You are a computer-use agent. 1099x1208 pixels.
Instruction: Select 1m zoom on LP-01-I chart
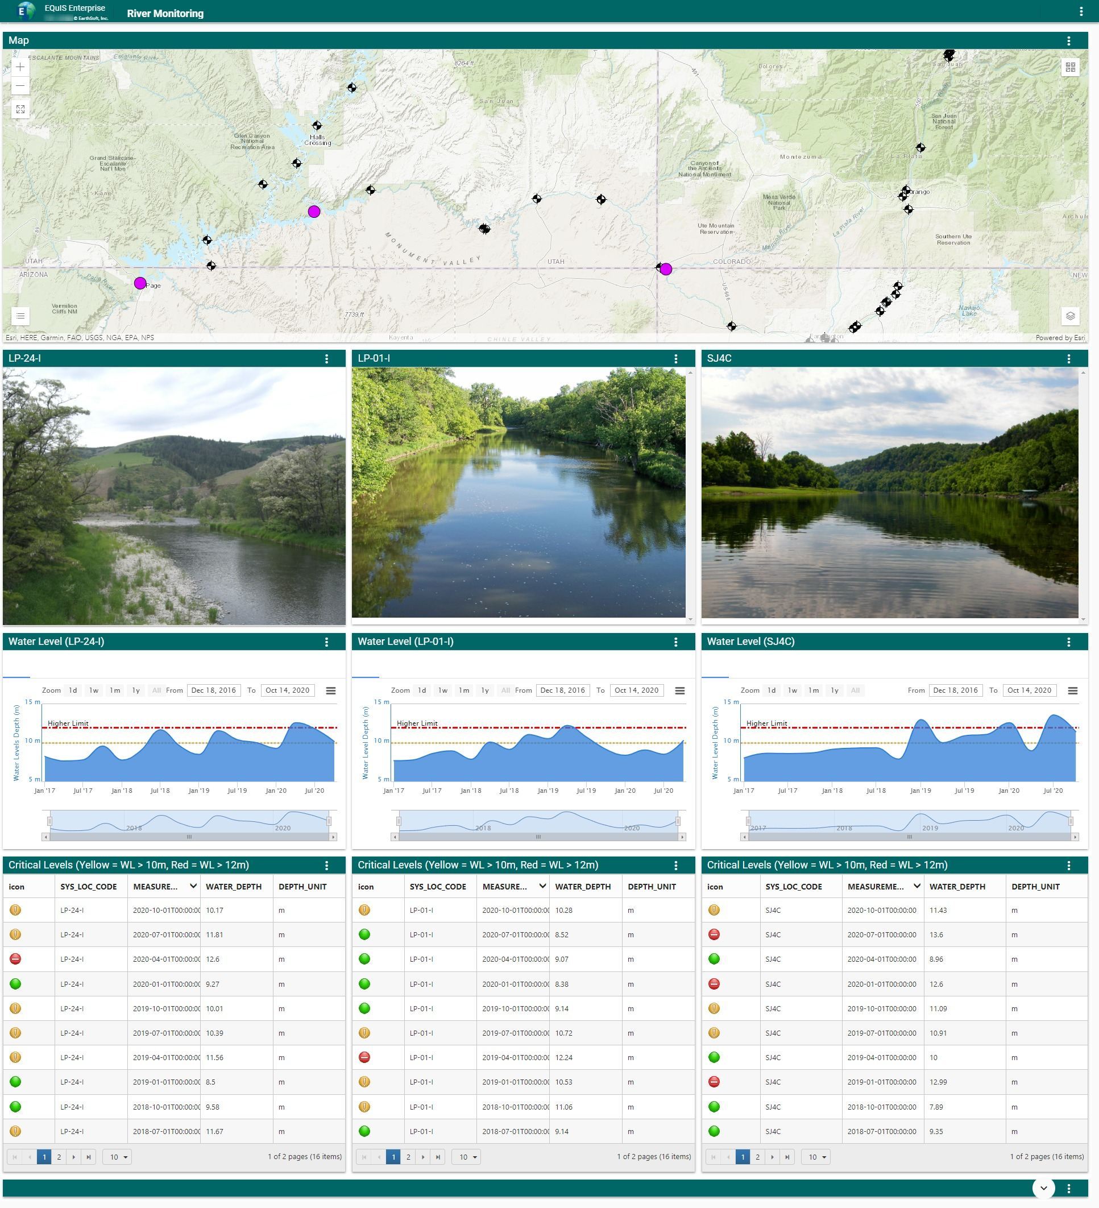(463, 690)
